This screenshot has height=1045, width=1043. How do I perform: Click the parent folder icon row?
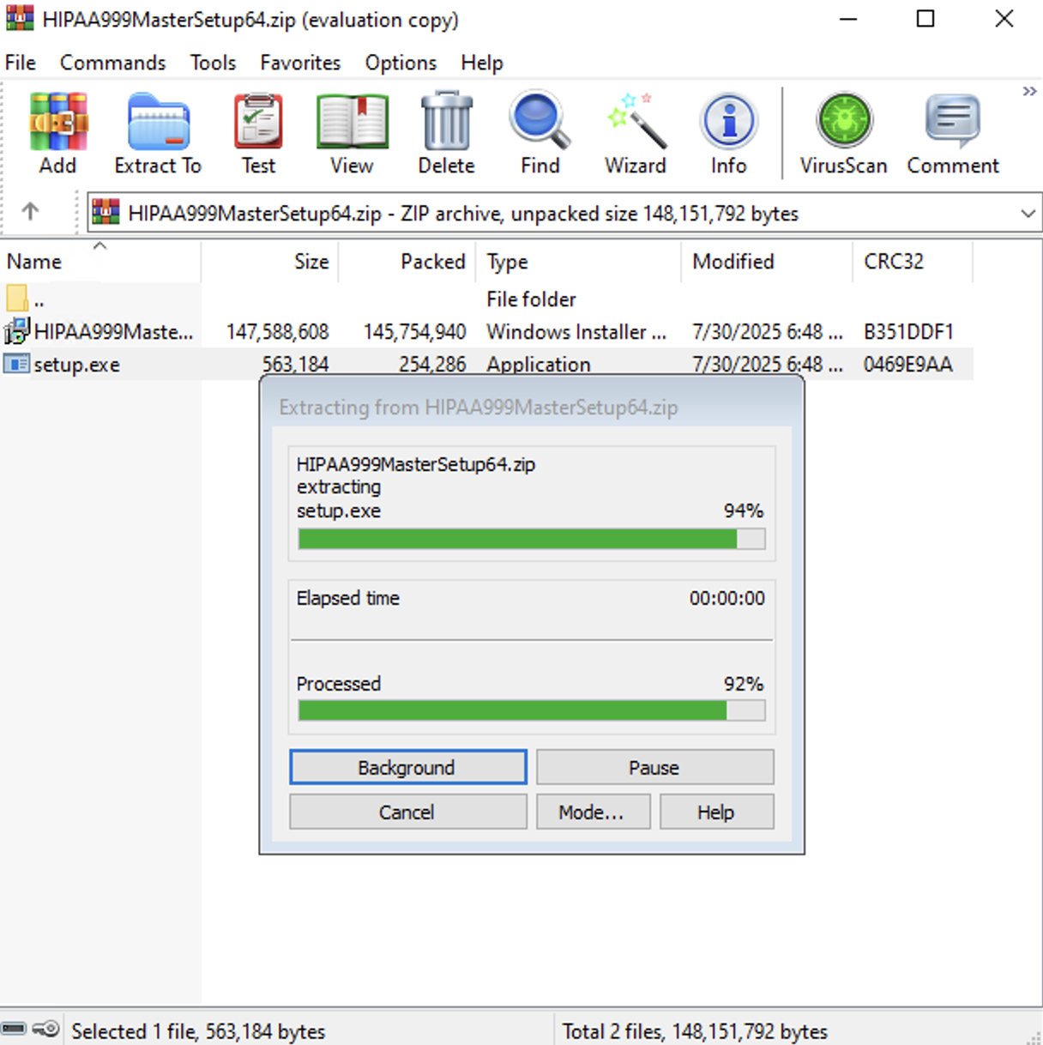17,299
